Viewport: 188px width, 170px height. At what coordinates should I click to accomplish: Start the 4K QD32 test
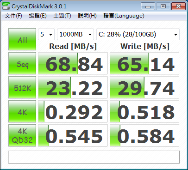[x=22, y=135]
